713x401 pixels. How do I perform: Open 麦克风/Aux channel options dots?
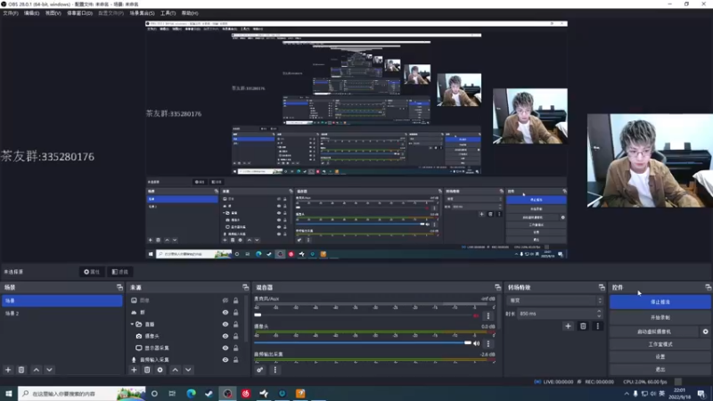488,316
